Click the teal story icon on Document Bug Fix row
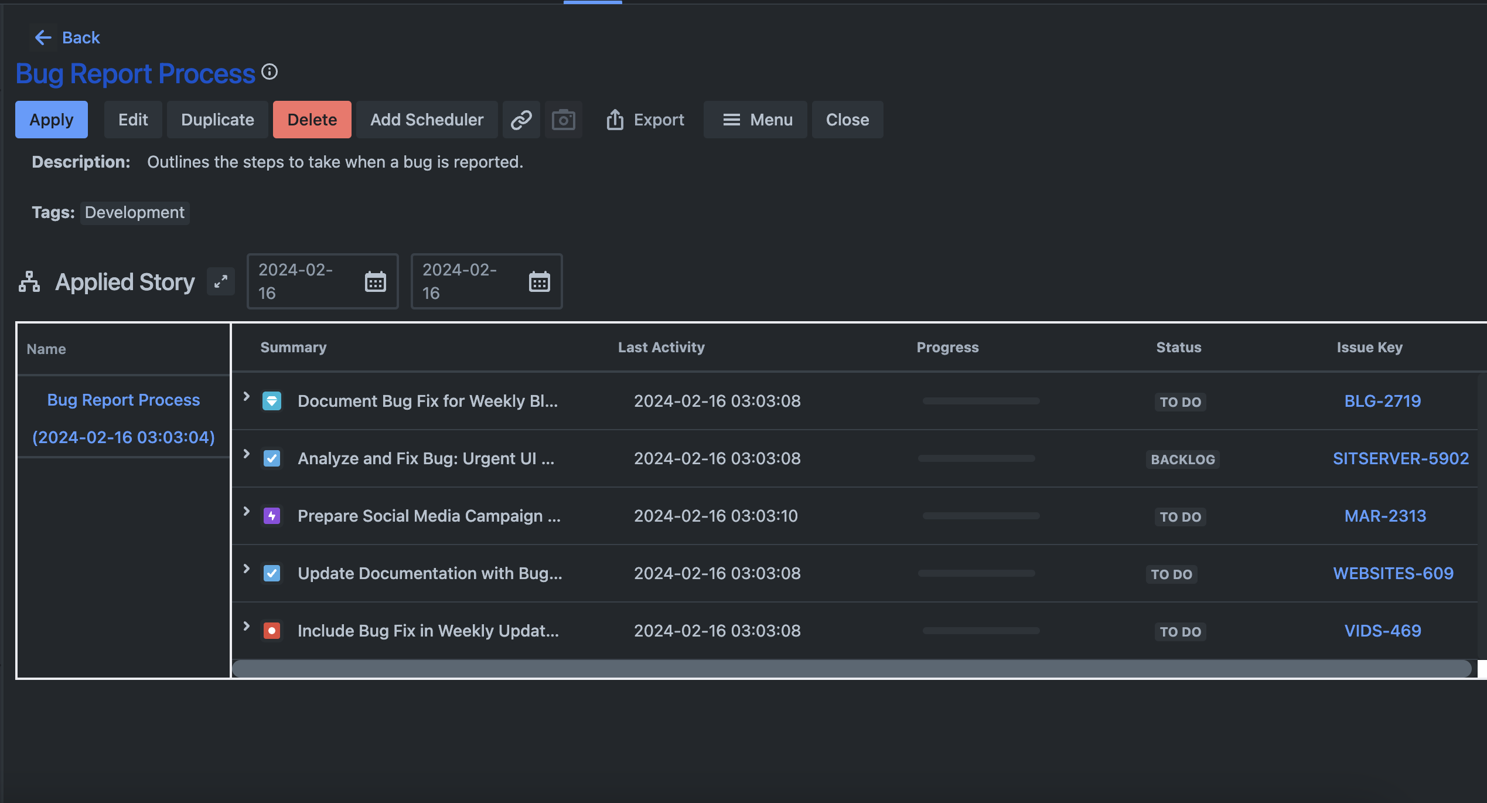The height and width of the screenshot is (803, 1487). pos(272,401)
